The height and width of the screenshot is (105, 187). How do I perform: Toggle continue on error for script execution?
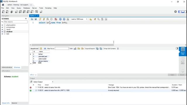(x=56, y=19)
